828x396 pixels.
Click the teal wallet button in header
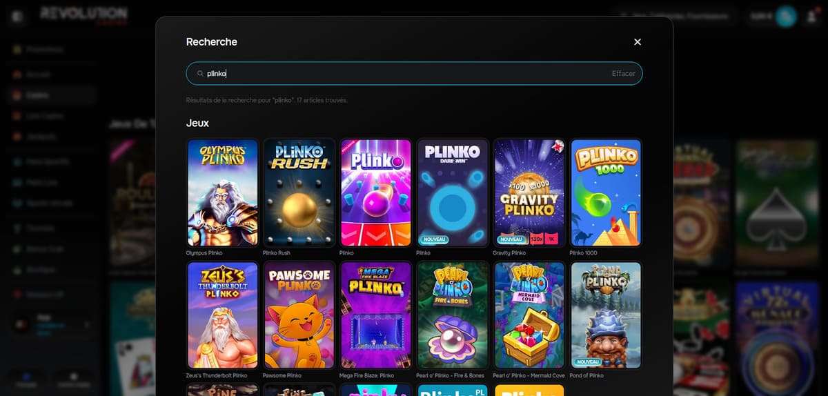(x=785, y=17)
